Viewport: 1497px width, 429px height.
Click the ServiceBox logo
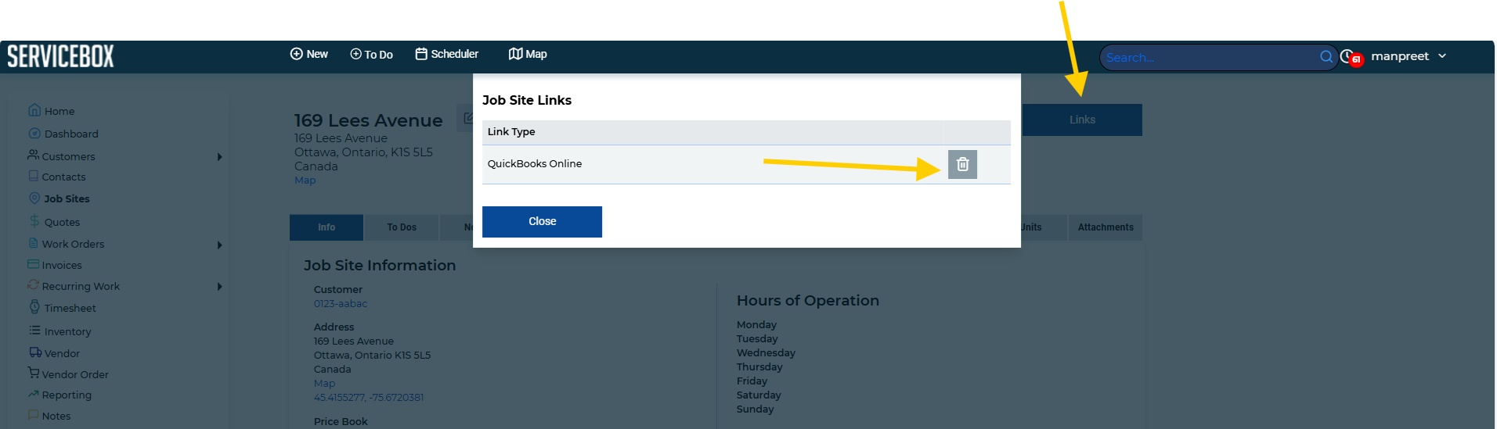tap(60, 56)
